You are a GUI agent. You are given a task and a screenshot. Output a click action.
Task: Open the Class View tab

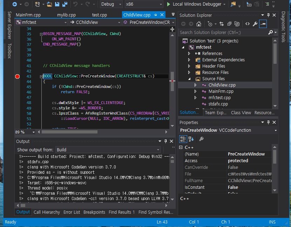(241, 112)
